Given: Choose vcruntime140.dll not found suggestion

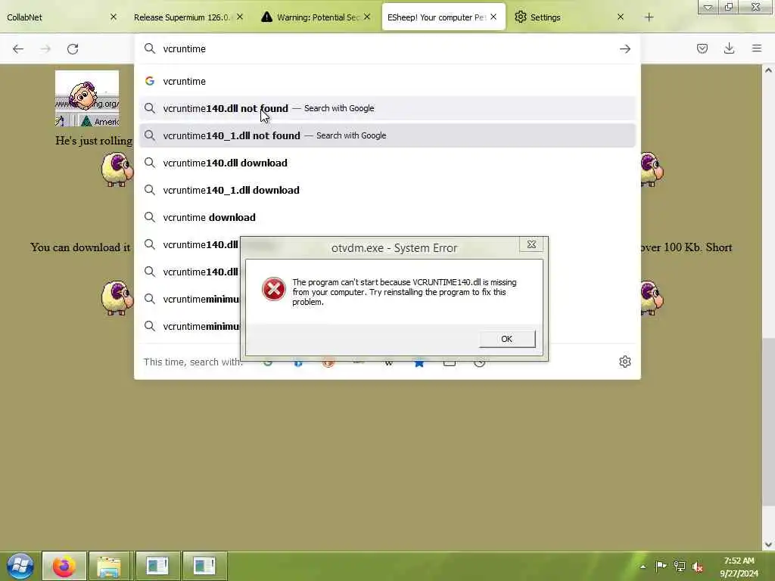Looking at the screenshot, I should 387,108.
